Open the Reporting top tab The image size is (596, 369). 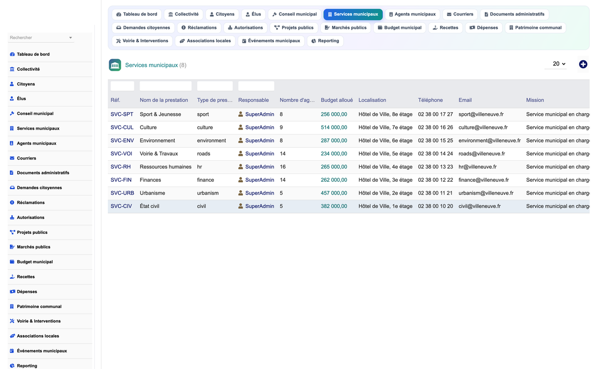(325, 41)
